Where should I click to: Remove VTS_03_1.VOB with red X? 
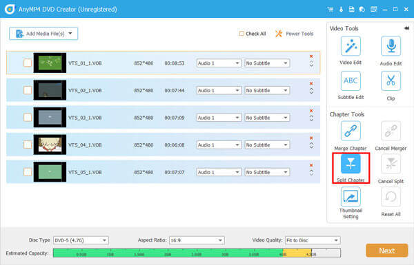click(311, 111)
